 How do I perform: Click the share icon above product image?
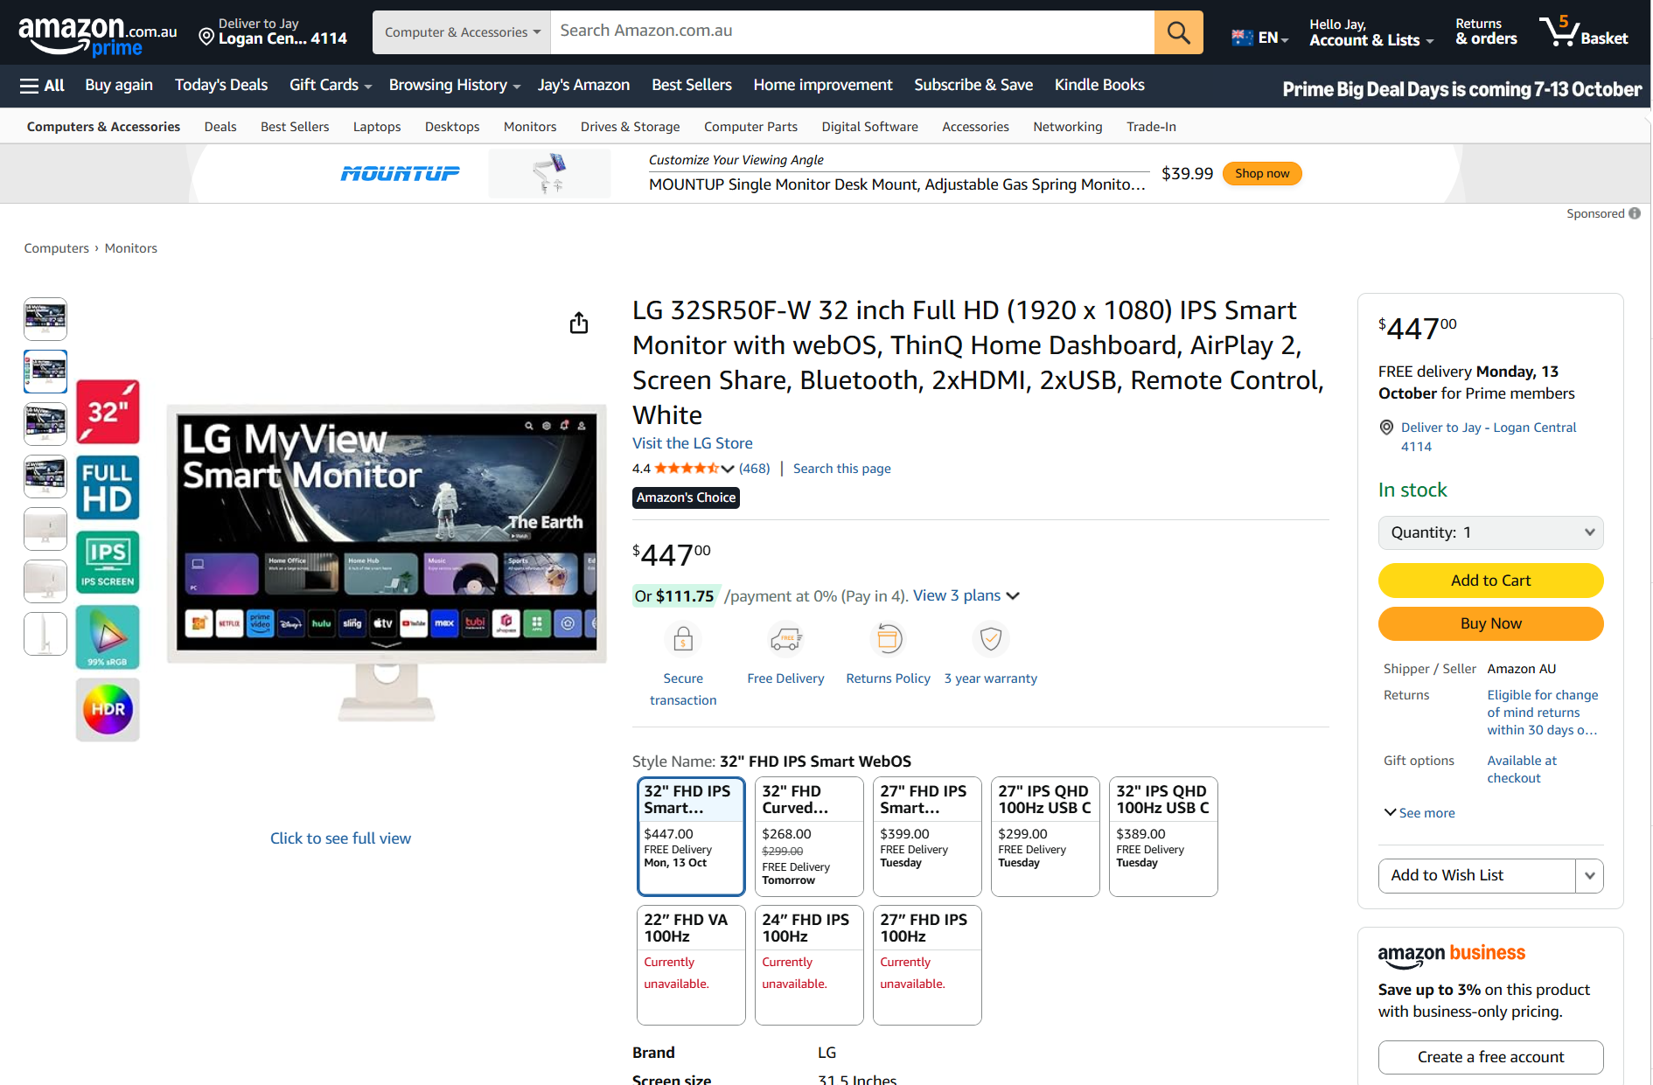click(579, 323)
